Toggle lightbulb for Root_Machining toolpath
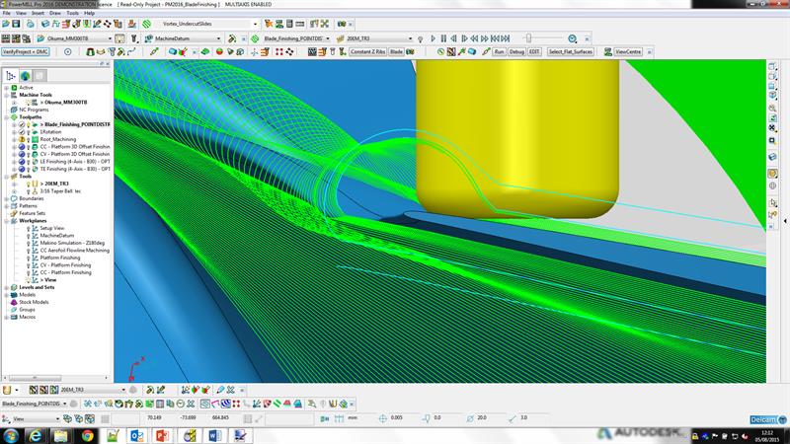This screenshot has width=790, height=444. tap(29, 139)
